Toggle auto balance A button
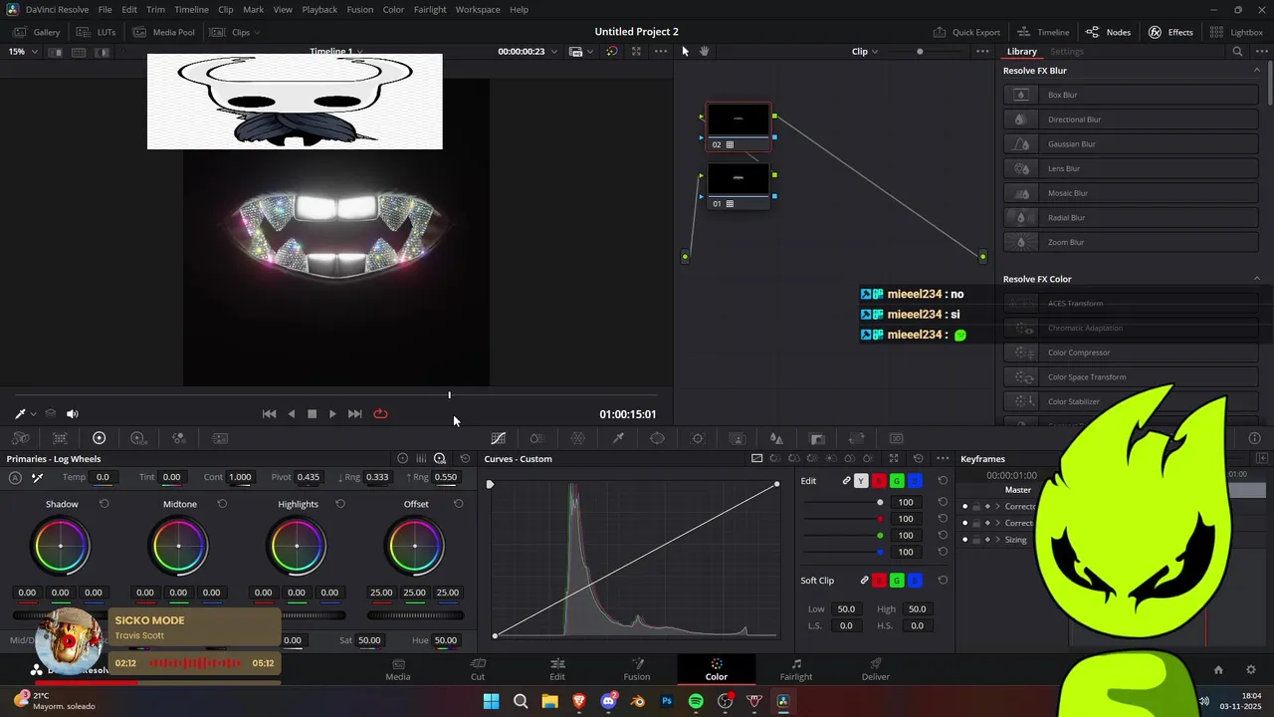The width and height of the screenshot is (1274, 717). click(15, 478)
